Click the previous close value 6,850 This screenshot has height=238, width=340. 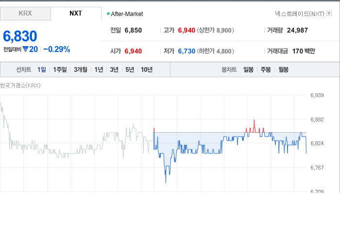[133, 30]
